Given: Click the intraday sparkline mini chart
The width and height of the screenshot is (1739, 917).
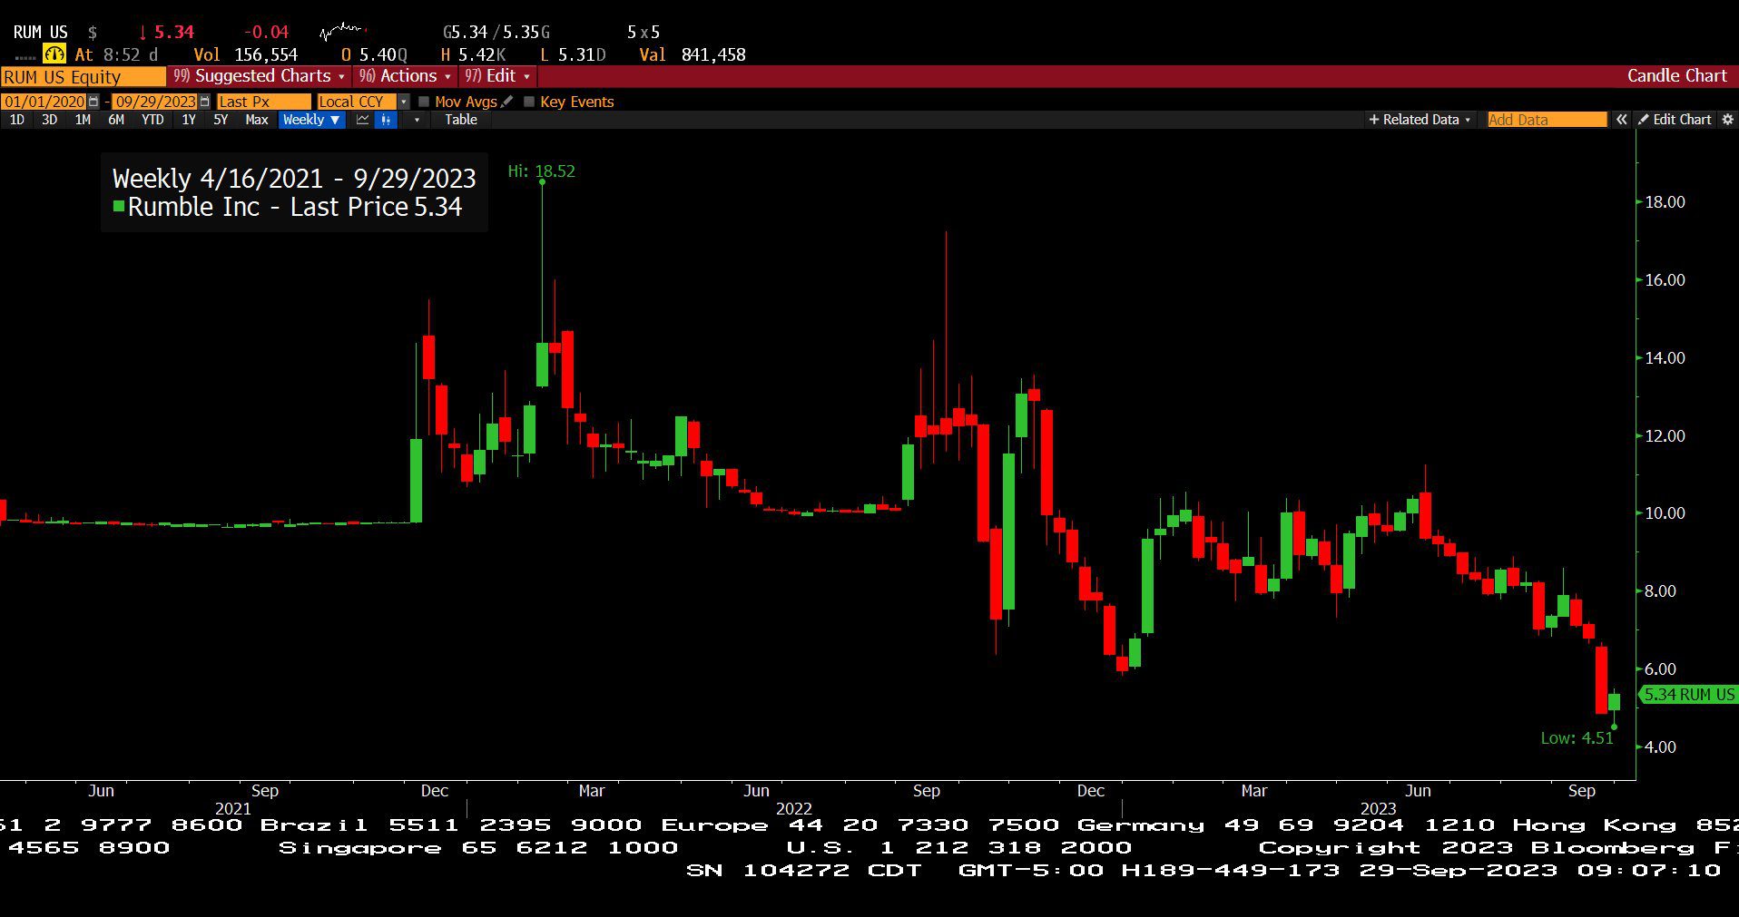Looking at the screenshot, I should pos(341,33).
